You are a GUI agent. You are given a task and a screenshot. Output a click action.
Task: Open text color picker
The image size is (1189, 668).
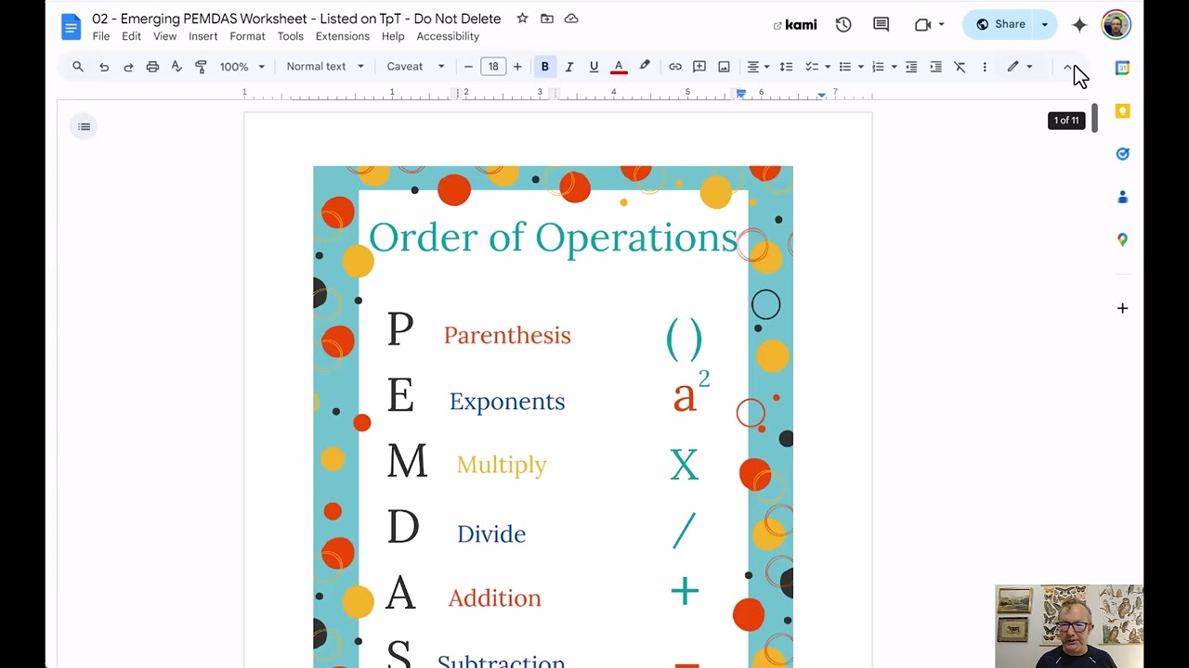[x=619, y=67]
